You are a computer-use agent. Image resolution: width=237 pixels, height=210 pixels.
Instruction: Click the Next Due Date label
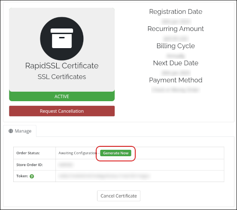click(x=176, y=63)
